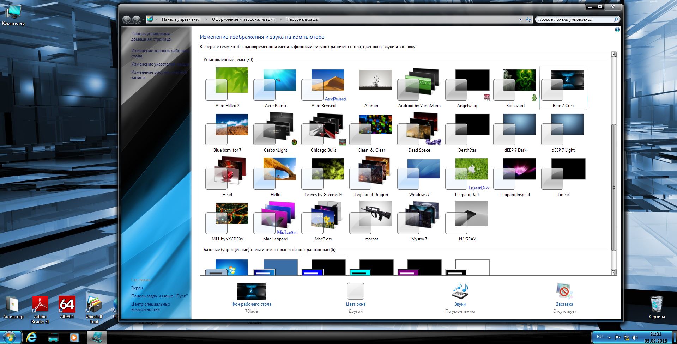Choose the Blue 7 Crea theme
The image size is (677, 344).
click(x=563, y=88)
